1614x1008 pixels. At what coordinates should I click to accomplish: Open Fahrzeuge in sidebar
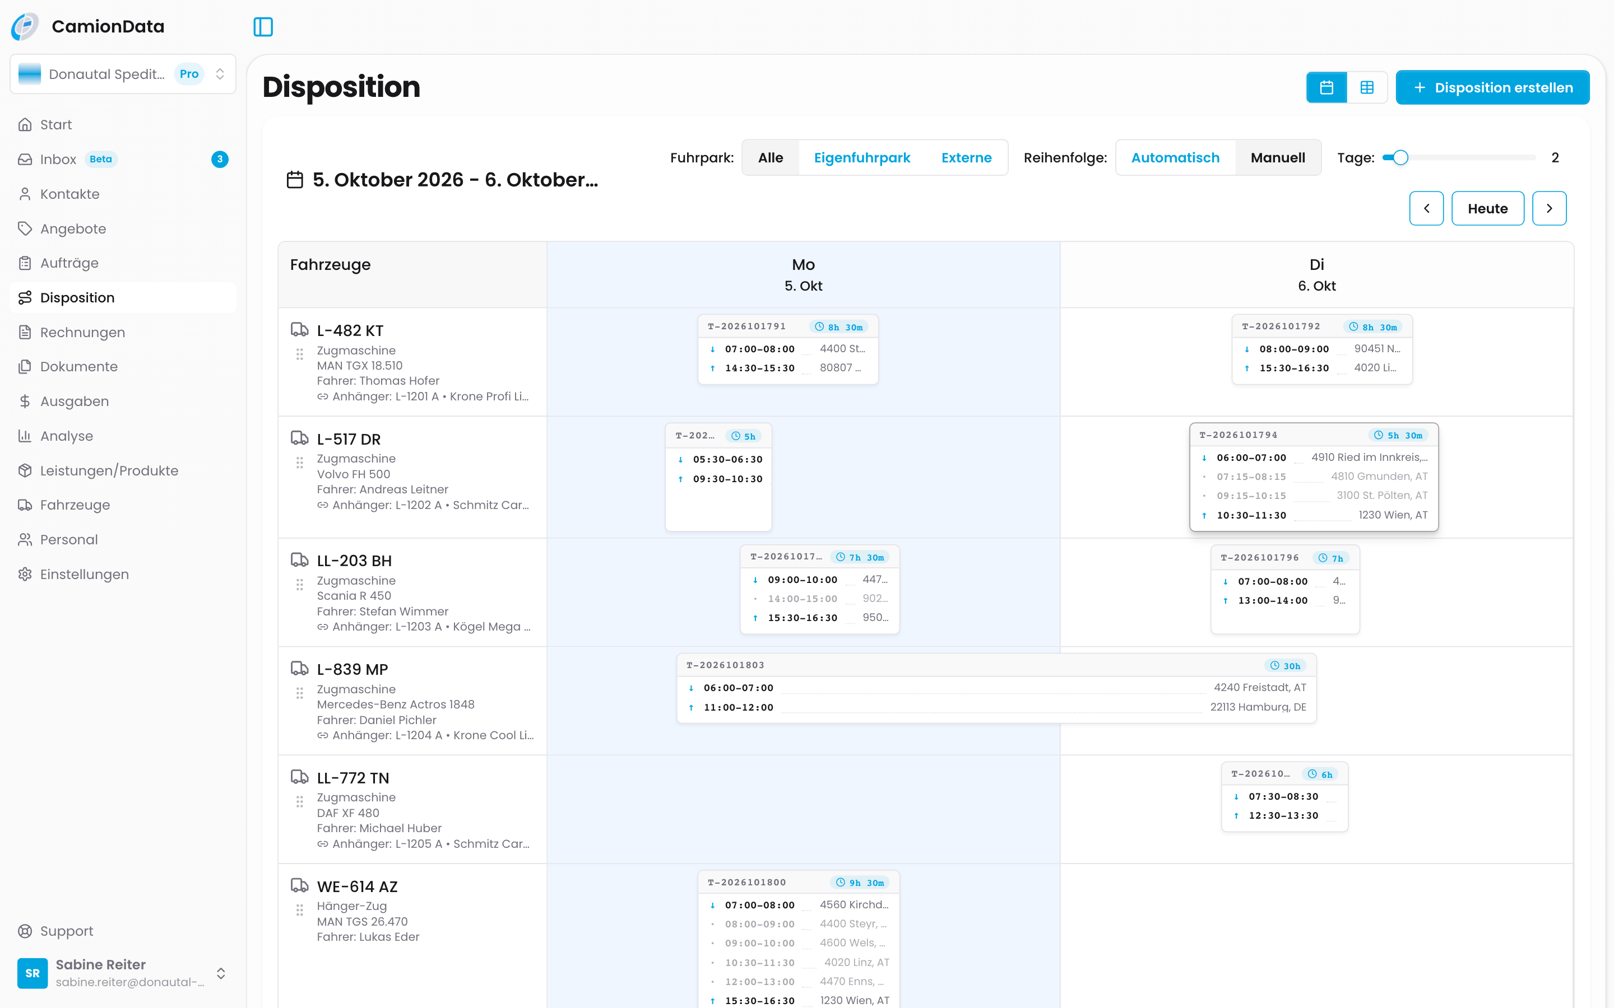[123, 505]
